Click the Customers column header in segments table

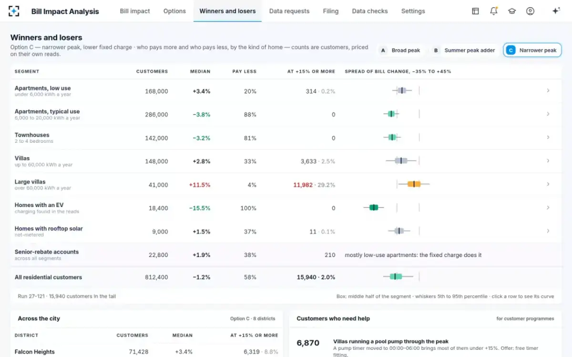(x=152, y=71)
